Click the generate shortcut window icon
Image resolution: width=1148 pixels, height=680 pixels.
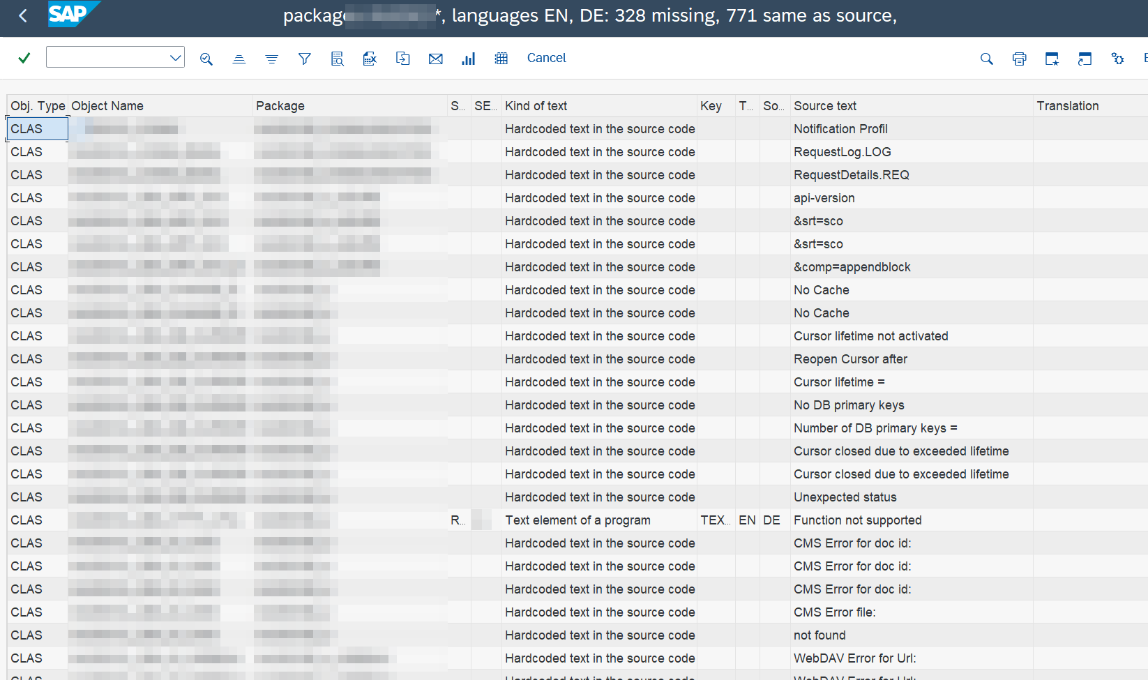(x=1085, y=59)
